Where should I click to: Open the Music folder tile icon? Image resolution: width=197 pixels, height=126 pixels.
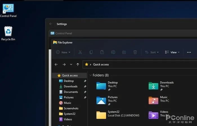click(x=153, y=100)
